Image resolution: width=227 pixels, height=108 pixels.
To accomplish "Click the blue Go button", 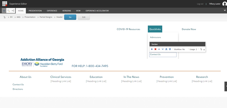I will [x=70, y=17].
